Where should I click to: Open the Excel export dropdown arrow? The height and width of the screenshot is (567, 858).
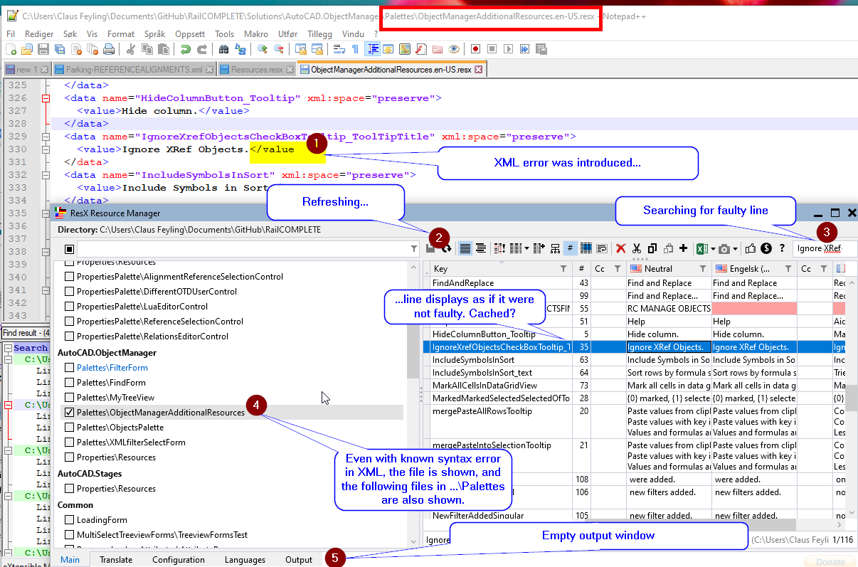(714, 248)
